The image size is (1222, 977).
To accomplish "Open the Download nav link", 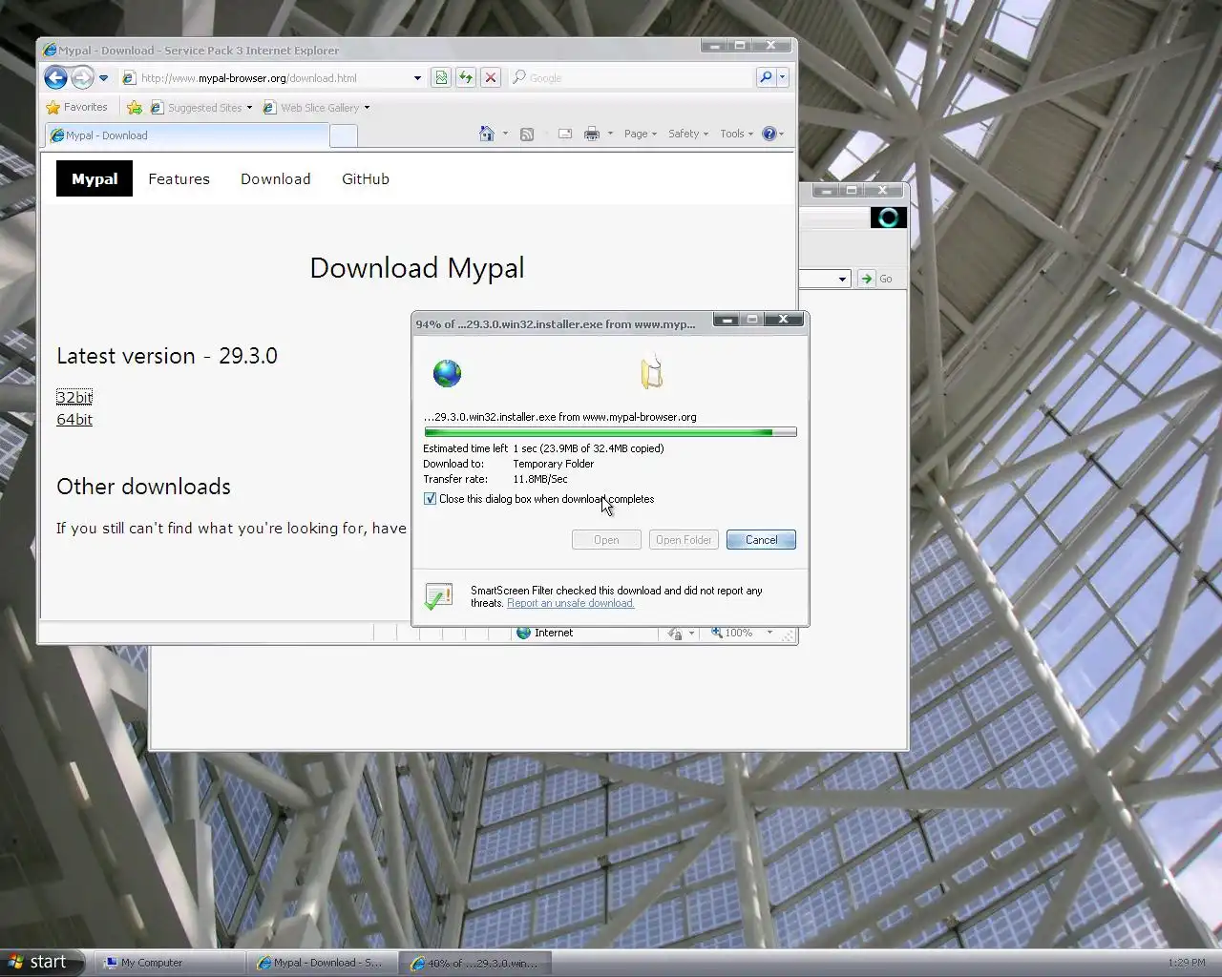I will pyautogui.click(x=276, y=179).
